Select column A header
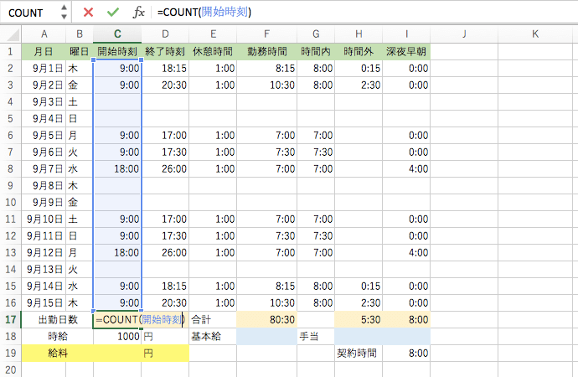The image size is (578, 377). (x=44, y=34)
